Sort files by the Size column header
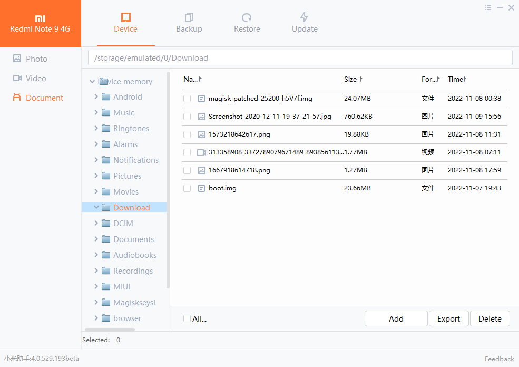 (x=353, y=79)
